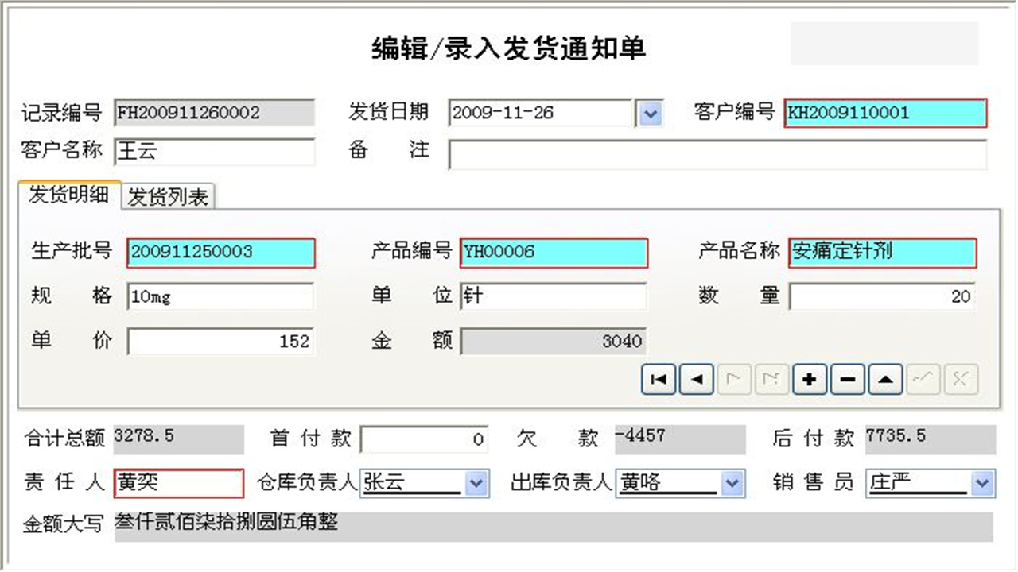Open the 出库负责人 dropdown
This screenshot has height=572, width=1018.
pyautogui.click(x=732, y=482)
